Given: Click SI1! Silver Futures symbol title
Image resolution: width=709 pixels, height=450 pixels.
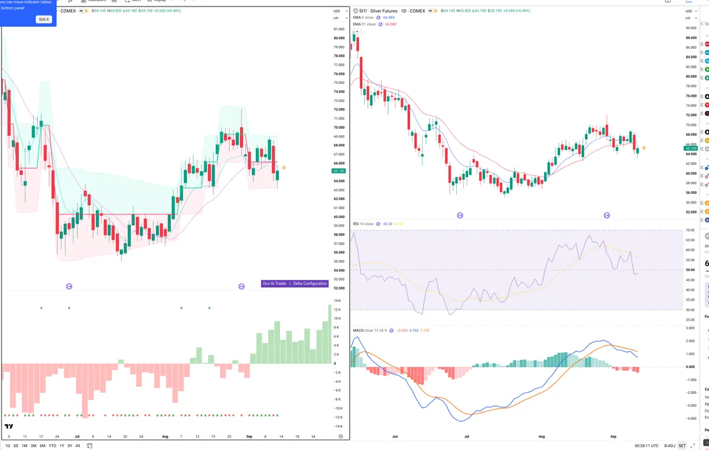Looking at the screenshot, I should 392,11.
